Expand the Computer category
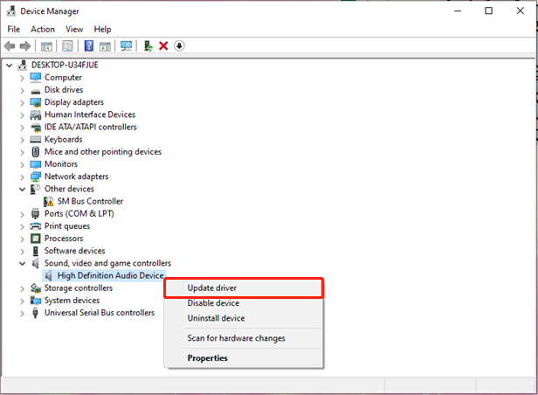The height and width of the screenshot is (395, 538). tap(23, 78)
